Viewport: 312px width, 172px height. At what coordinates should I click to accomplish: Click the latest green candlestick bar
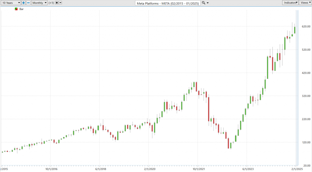coord(295,30)
